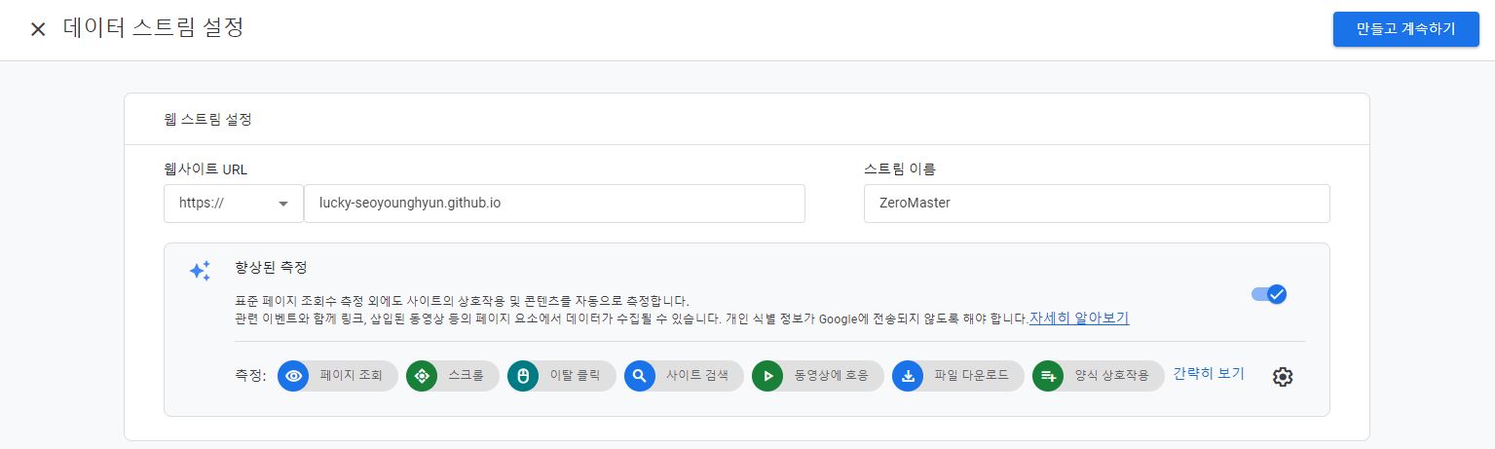The image size is (1495, 449).
Task: Click the 사이트 검색 chip label
Action: click(697, 376)
